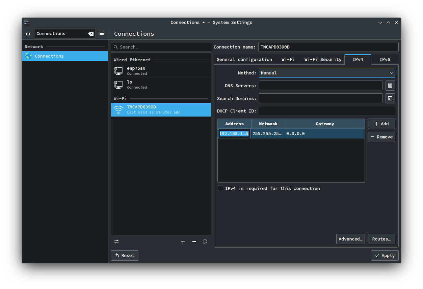Remove the selected connection
Screen dimensions: 423x289
194,242
